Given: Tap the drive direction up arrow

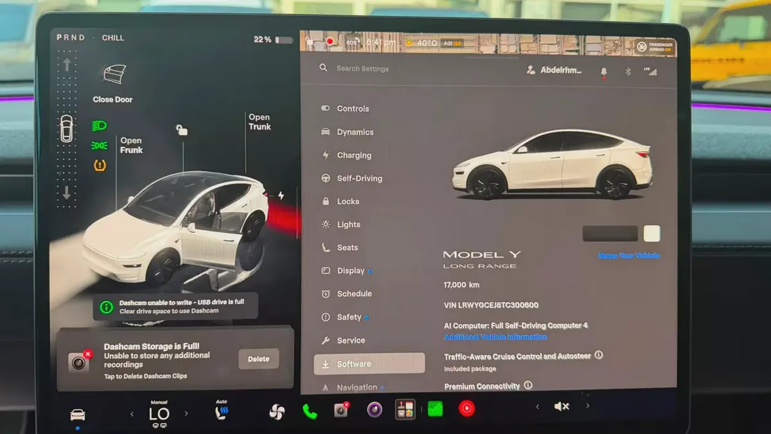Looking at the screenshot, I should (67, 65).
